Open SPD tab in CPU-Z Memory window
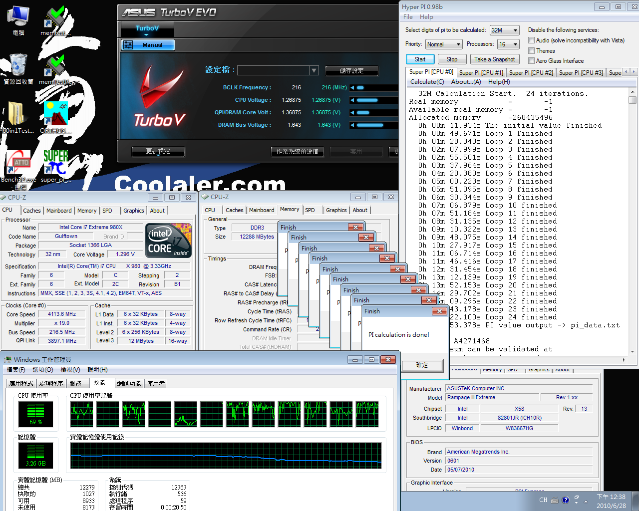 pos(310,210)
